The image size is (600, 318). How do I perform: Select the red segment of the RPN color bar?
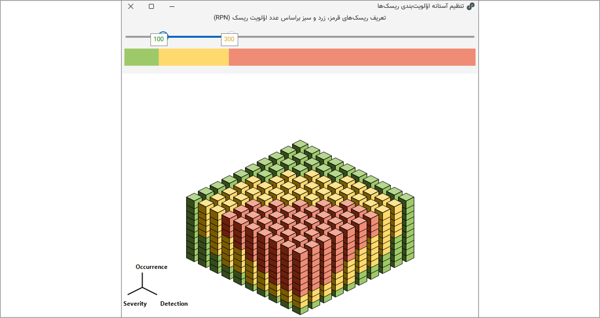click(x=352, y=57)
